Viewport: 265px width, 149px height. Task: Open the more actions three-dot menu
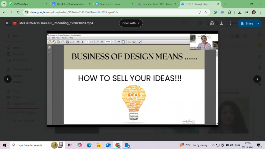231,23
